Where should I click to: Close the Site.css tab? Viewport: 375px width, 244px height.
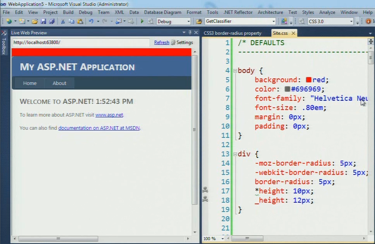pos(293,33)
